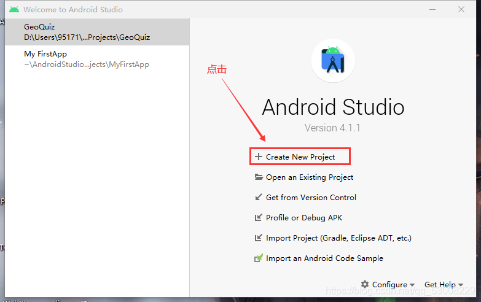
Task: Click the Version 4.1.1 text
Action: pos(332,128)
